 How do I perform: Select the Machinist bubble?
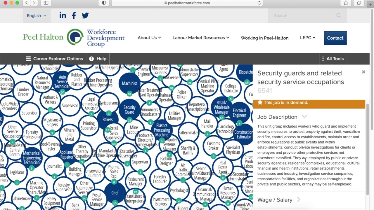[129, 83]
